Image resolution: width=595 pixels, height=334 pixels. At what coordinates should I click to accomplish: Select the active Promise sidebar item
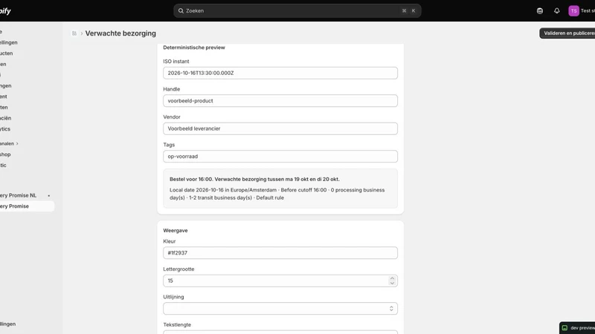tap(26, 206)
